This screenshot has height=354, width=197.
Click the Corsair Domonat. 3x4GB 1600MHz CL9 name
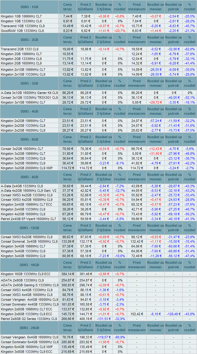coord(29,241)
